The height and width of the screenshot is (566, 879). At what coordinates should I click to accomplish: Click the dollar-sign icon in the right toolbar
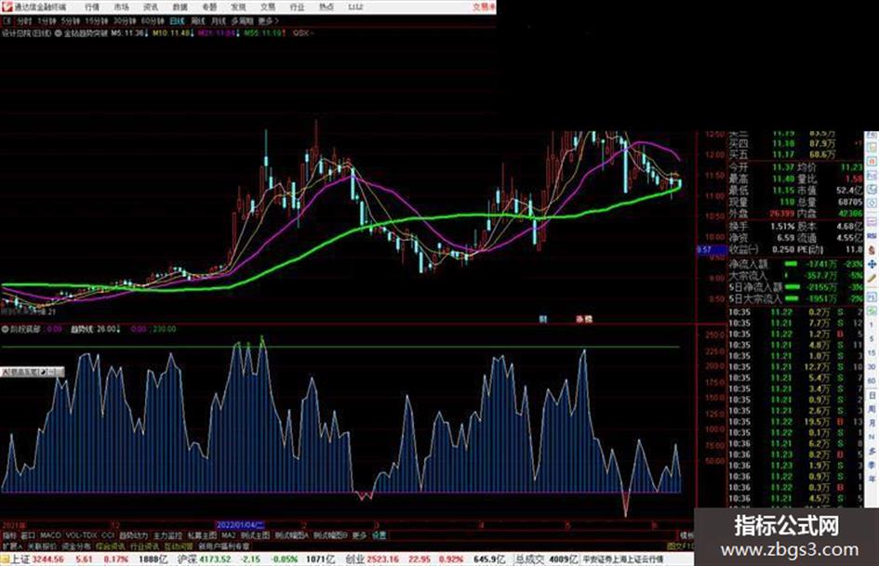click(872, 250)
